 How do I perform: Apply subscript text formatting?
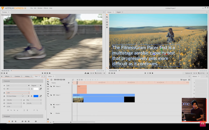(x=37, y=110)
